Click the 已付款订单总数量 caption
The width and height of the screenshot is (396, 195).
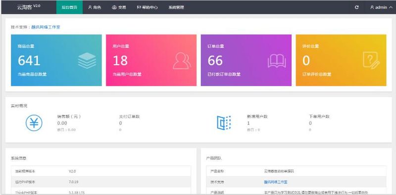click(x=224, y=75)
